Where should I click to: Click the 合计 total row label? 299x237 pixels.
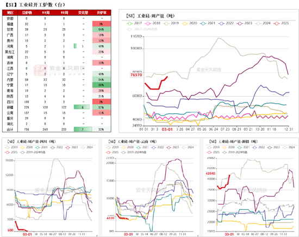point(10,130)
